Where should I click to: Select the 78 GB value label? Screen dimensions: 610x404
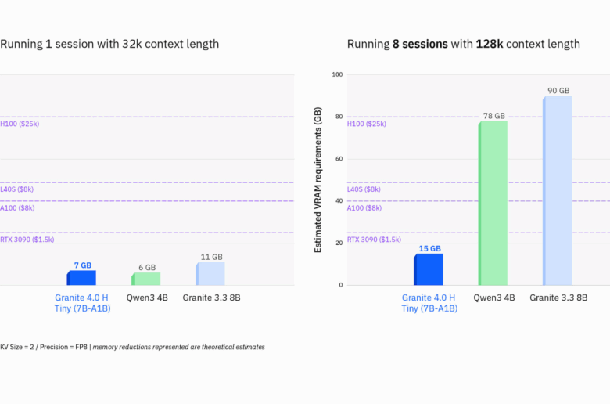click(x=493, y=116)
